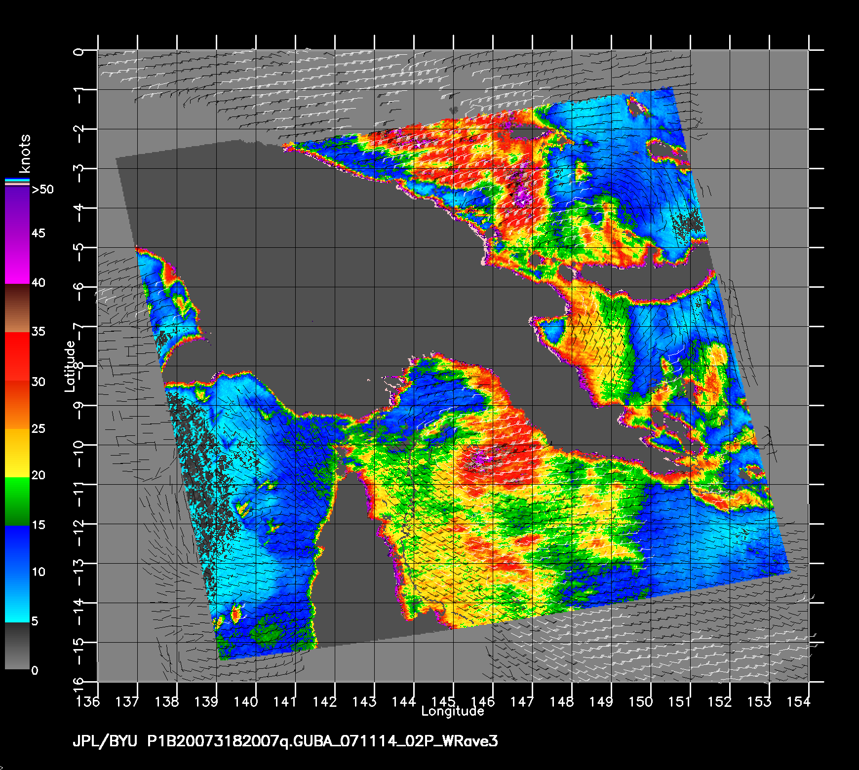This screenshot has width=859, height=770.
Task: Select the '25' colorbar label
Action: point(39,428)
